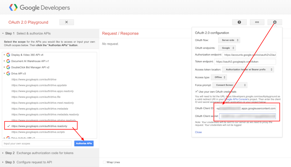The image size is (291, 167).
Task: Click the X close button beside OAuth 2.0 Playground
Action: coord(67,22)
